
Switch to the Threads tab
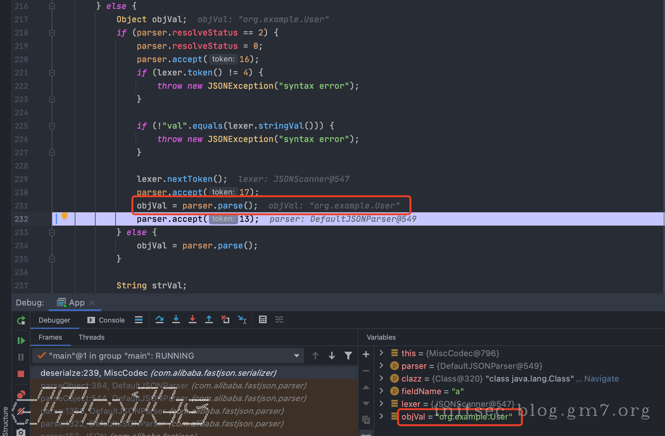coord(92,337)
